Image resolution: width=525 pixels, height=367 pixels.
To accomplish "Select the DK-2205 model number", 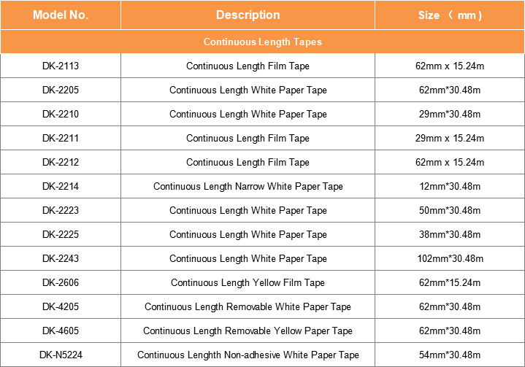I will (61, 90).
